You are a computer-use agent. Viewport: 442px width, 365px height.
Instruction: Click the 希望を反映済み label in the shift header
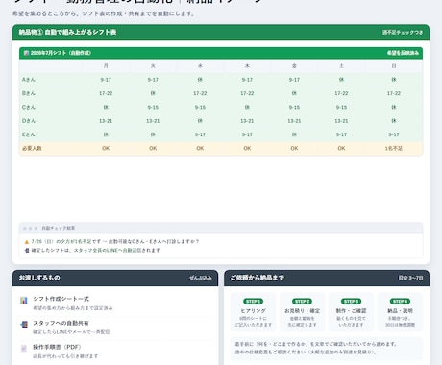tap(403, 53)
